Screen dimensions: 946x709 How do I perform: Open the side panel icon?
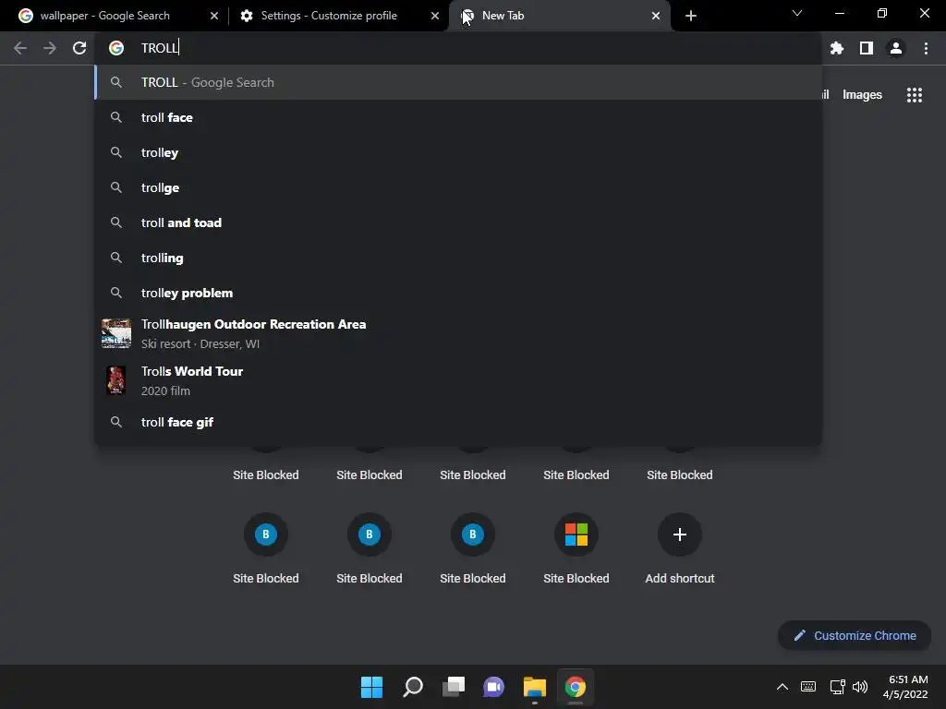tap(867, 48)
